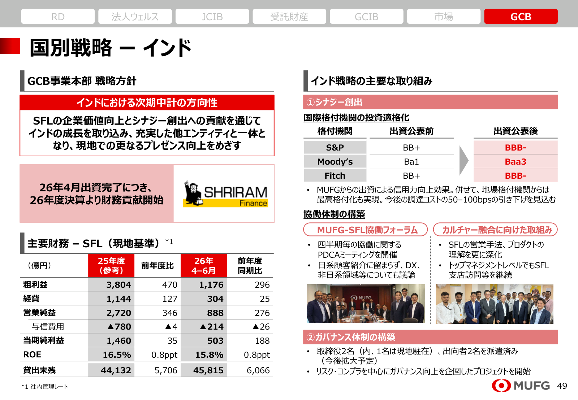This screenshot has height=400, width=578.
Task: Click the 25年度（参考） column header
Action: click(x=111, y=265)
